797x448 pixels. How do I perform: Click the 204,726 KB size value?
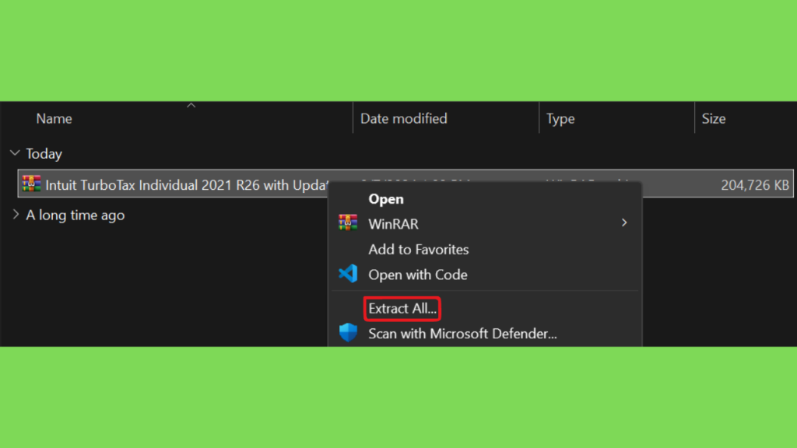[755, 185]
